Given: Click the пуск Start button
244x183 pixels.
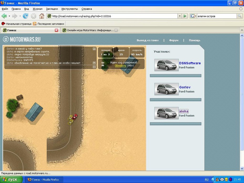Looking at the screenshot, I should coord(11,180).
